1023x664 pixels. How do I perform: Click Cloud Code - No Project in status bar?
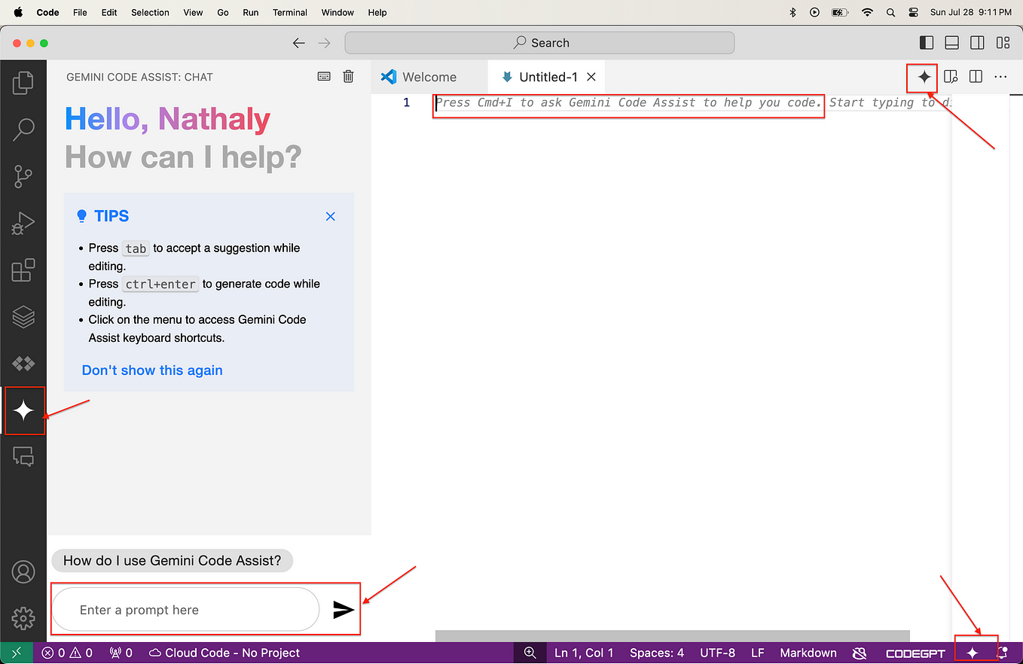click(224, 653)
